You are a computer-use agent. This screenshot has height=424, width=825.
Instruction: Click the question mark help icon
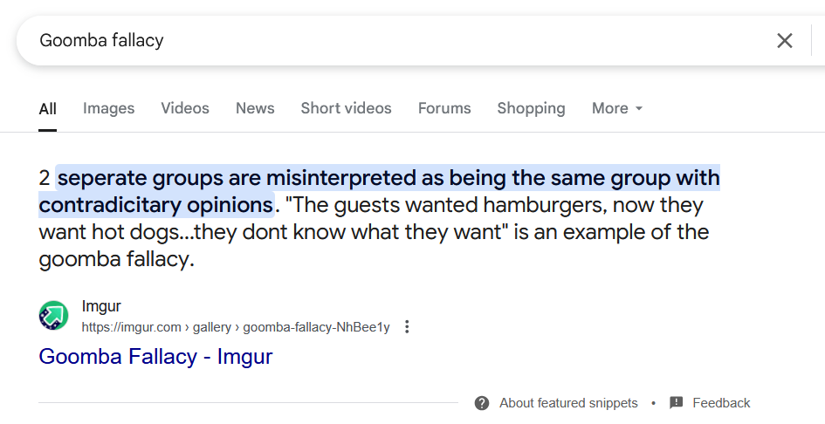click(x=481, y=403)
